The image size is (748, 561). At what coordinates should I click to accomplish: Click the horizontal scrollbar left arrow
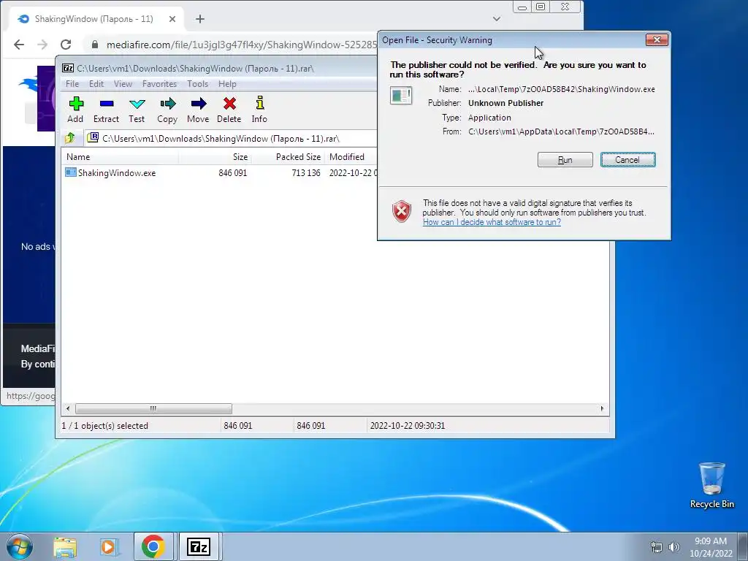(68, 409)
